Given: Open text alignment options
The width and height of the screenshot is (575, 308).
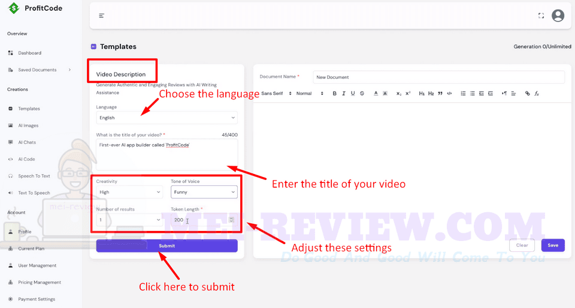Looking at the screenshot, I should point(513,93).
